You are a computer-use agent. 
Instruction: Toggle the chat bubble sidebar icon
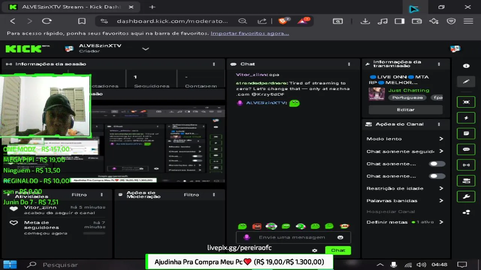(x=466, y=149)
